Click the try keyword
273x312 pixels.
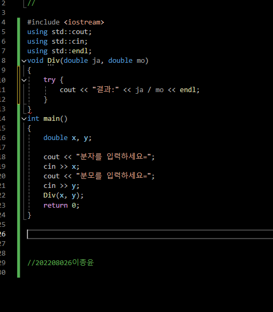click(50, 80)
